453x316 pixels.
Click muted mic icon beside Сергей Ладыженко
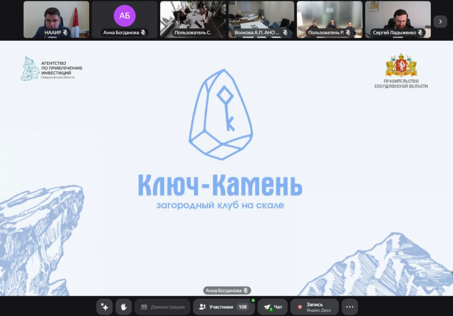(x=419, y=33)
